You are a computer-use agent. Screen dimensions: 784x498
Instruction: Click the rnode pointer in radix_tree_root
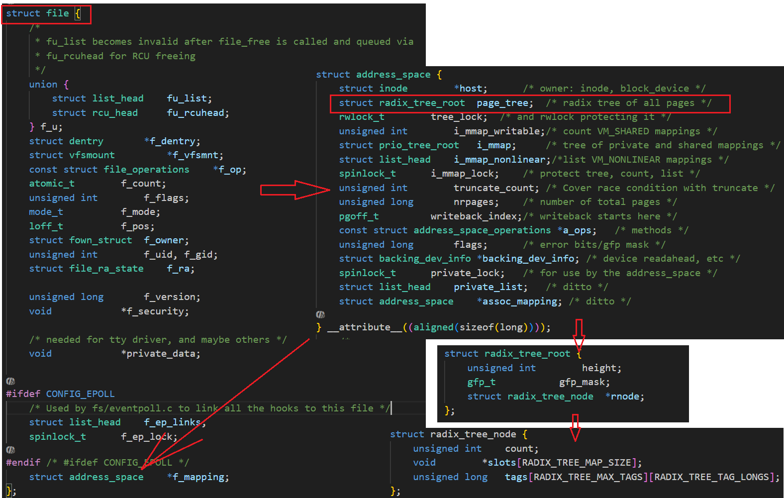626,397
